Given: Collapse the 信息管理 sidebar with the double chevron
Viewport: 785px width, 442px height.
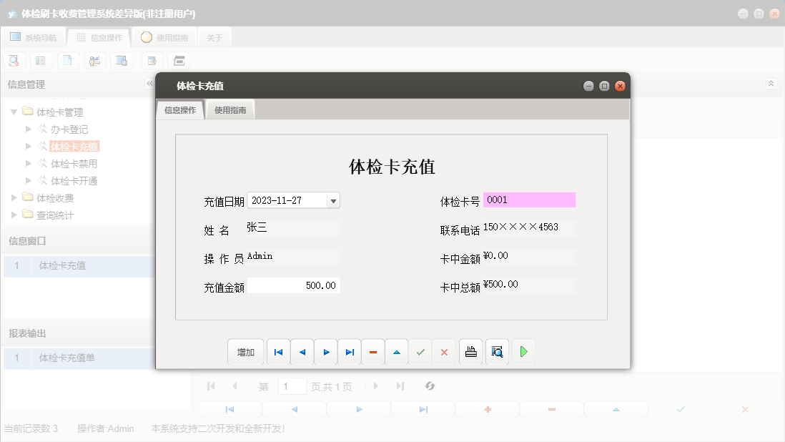Looking at the screenshot, I should (x=149, y=83).
